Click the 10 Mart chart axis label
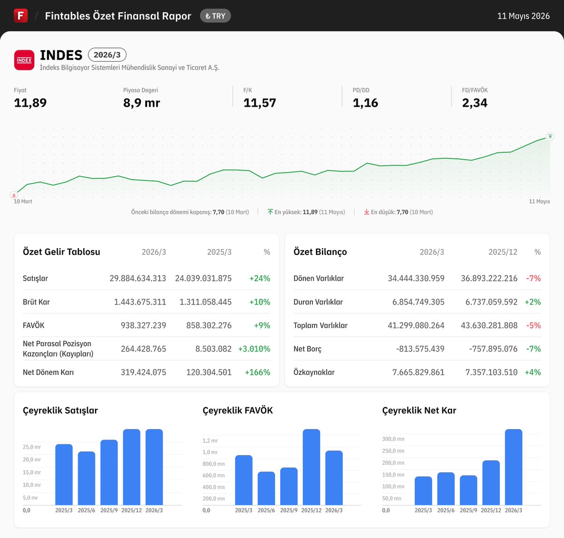Screen dimensions: 564x538 tap(23, 202)
